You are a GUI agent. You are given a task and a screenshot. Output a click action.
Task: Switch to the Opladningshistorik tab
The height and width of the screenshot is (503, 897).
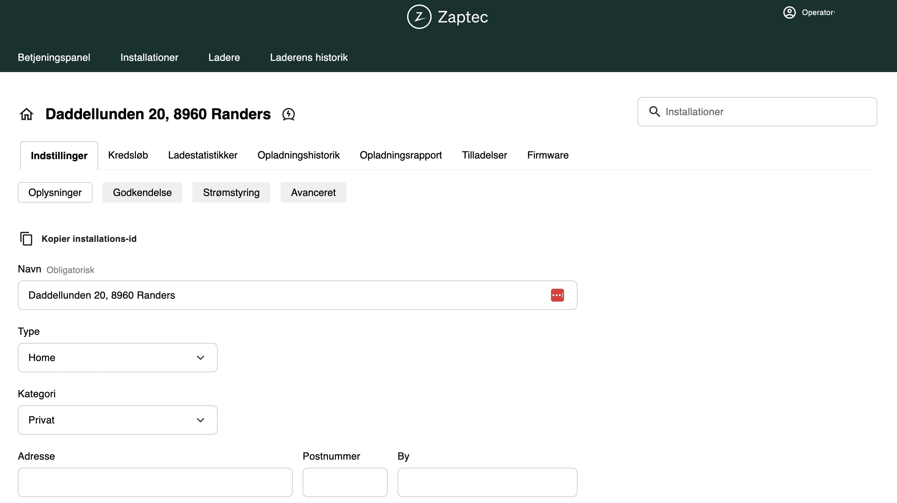298,155
